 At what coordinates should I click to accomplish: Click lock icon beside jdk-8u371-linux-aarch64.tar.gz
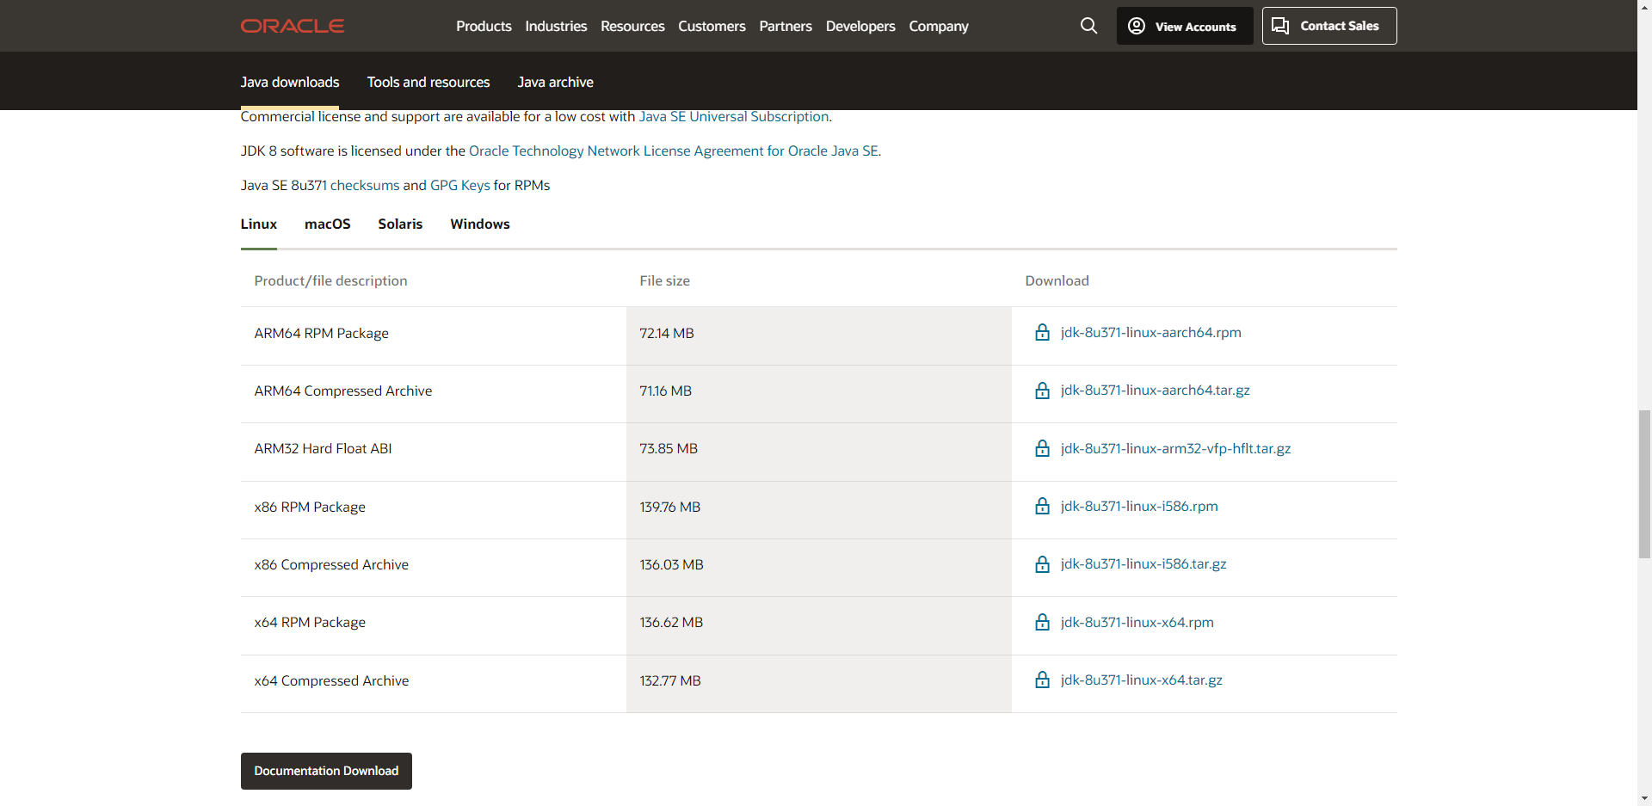tap(1042, 391)
